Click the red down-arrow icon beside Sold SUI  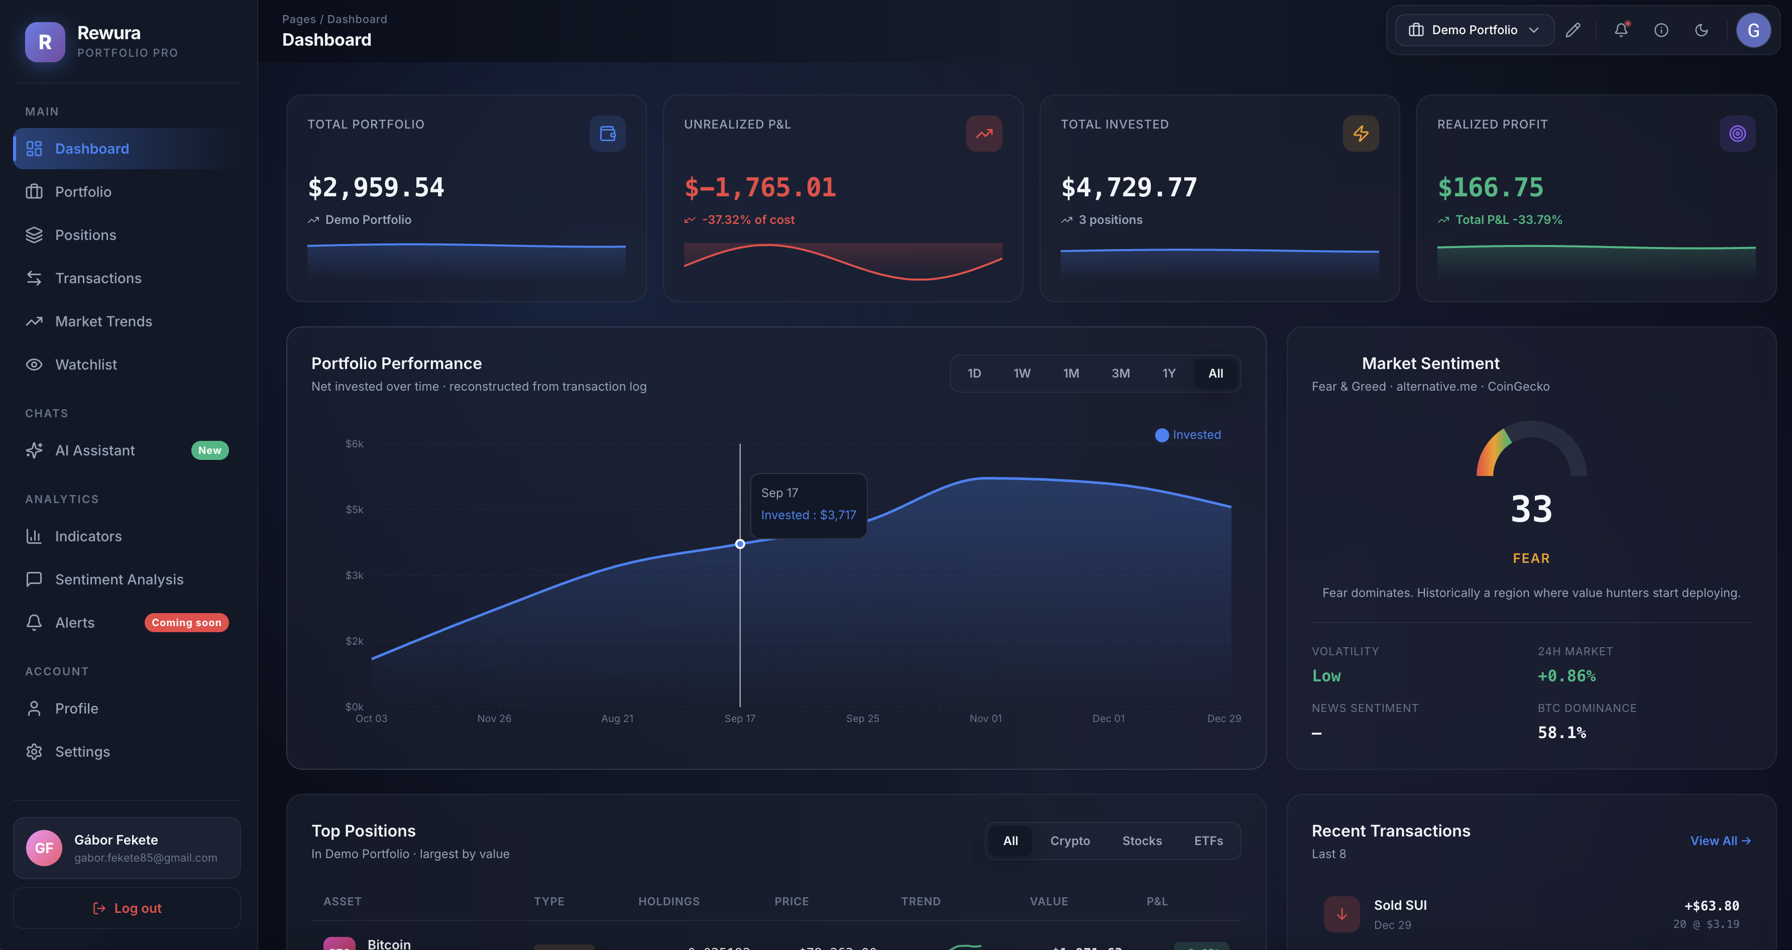pyautogui.click(x=1342, y=914)
